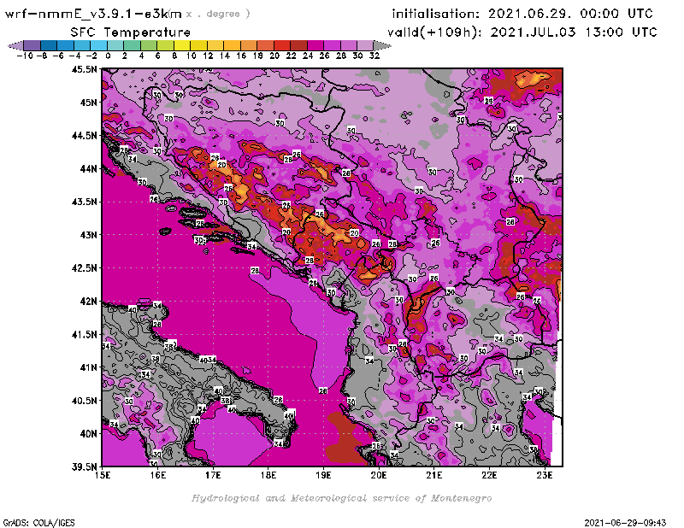Viewport: 684px width, 528px height.
Task: Pick the green swatch between 4 and 6
Action: click(149, 45)
